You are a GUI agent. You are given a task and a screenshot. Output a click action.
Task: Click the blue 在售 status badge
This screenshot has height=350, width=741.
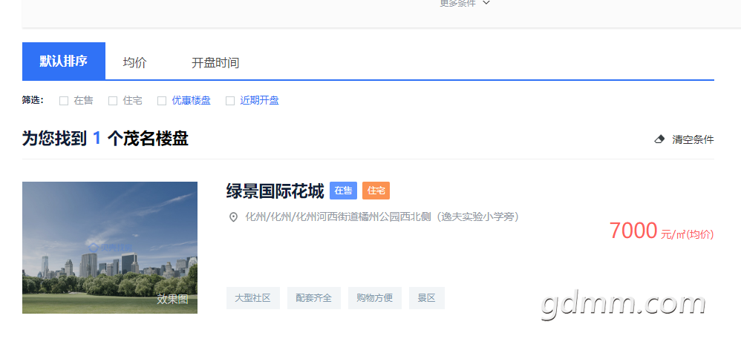[x=343, y=191]
